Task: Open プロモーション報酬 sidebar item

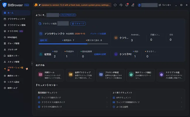Action: click(16, 69)
